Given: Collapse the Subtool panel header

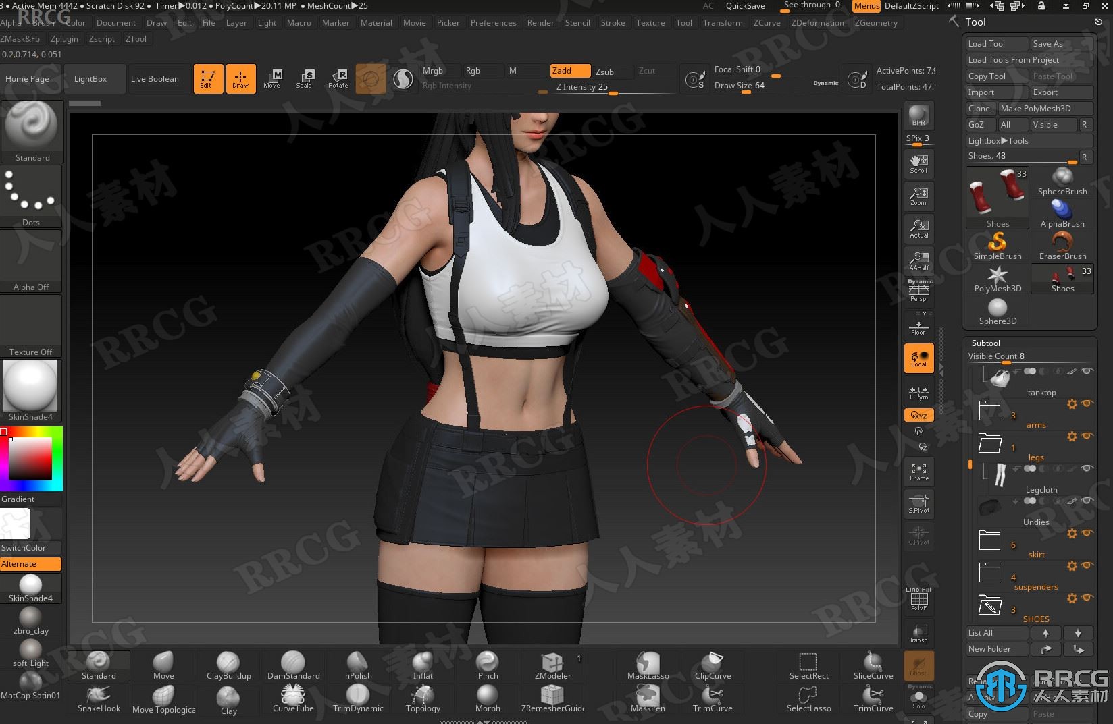Looking at the screenshot, I should [985, 343].
